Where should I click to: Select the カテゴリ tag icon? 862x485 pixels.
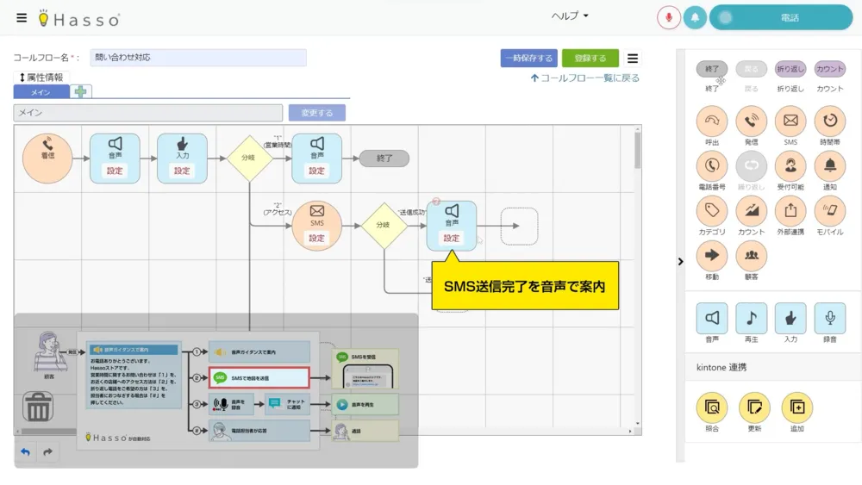pyautogui.click(x=712, y=210)
